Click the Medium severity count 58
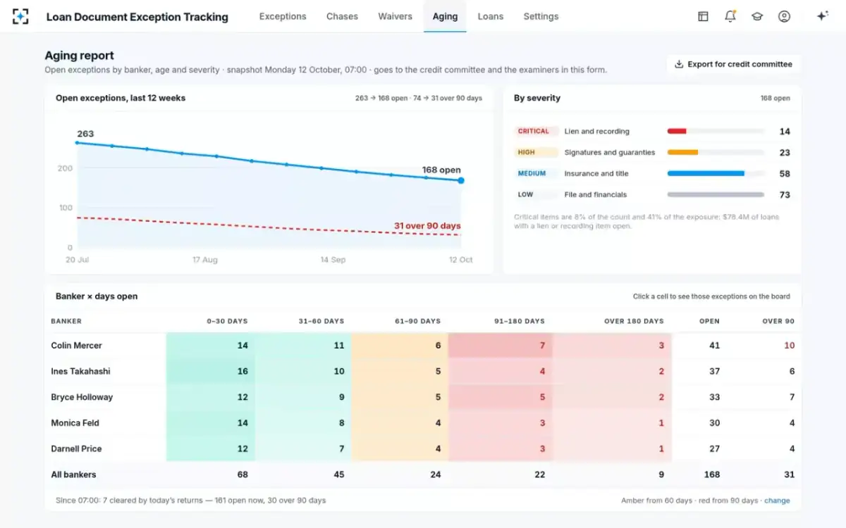The height and width of the screenshot is (528, 846). tap(785, 174)
